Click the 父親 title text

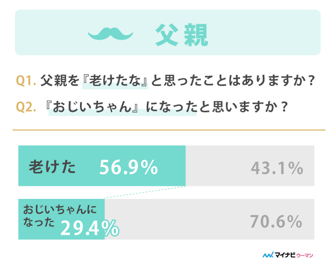coord(181,35)
